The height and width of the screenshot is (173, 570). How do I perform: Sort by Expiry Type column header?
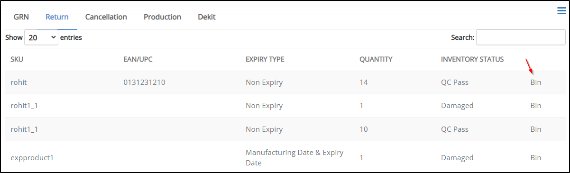[265, 59]
